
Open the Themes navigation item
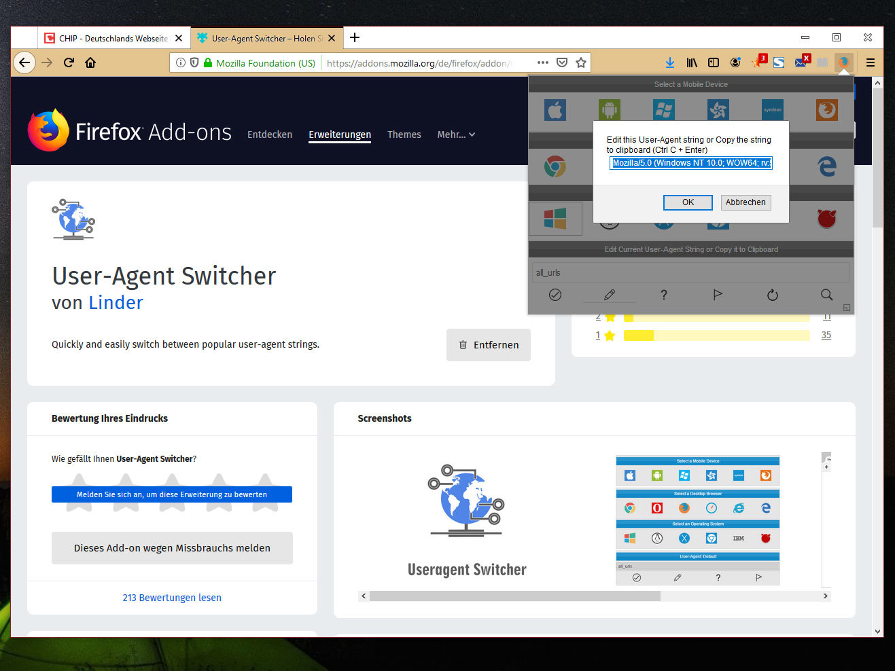(x=404, y=134)
